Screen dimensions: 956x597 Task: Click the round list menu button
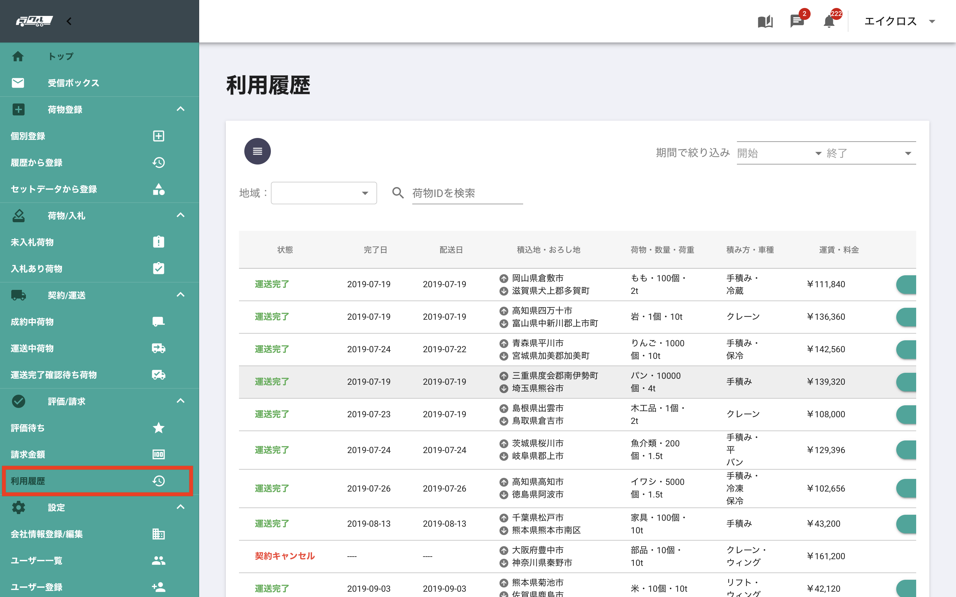click(x=257, y=151)
